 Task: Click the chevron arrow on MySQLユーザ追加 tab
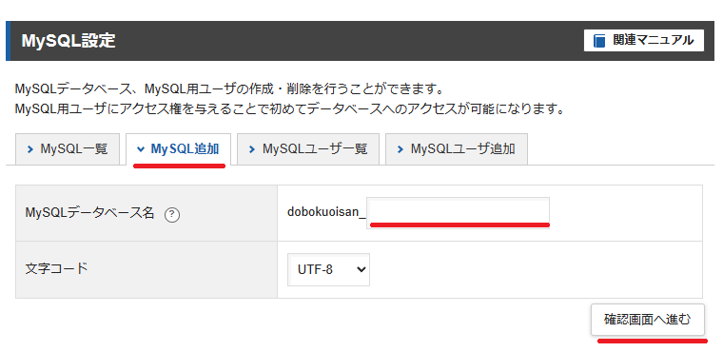tap(401, 149)
